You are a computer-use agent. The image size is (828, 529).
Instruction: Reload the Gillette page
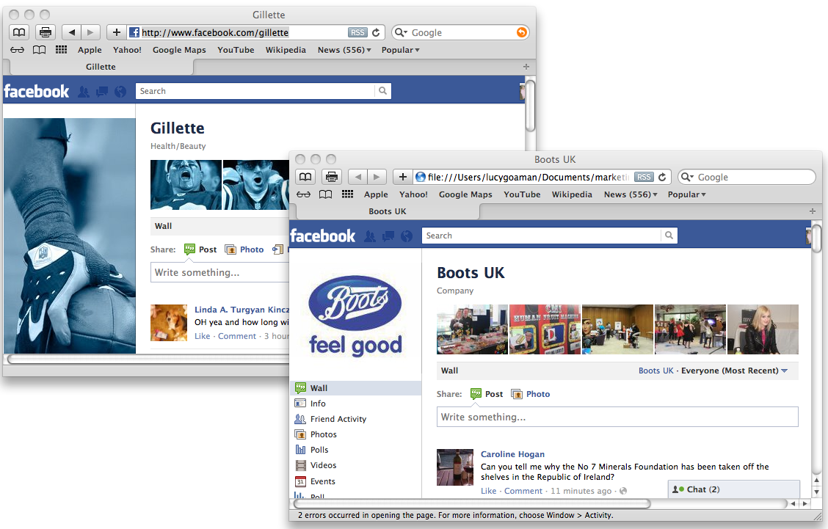376,32
